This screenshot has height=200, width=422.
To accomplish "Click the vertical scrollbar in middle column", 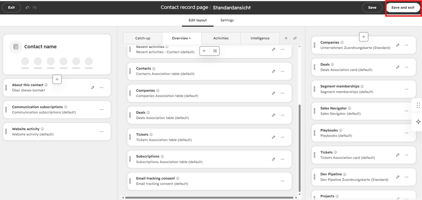I will pyautogui.click(x=299, y=148).
